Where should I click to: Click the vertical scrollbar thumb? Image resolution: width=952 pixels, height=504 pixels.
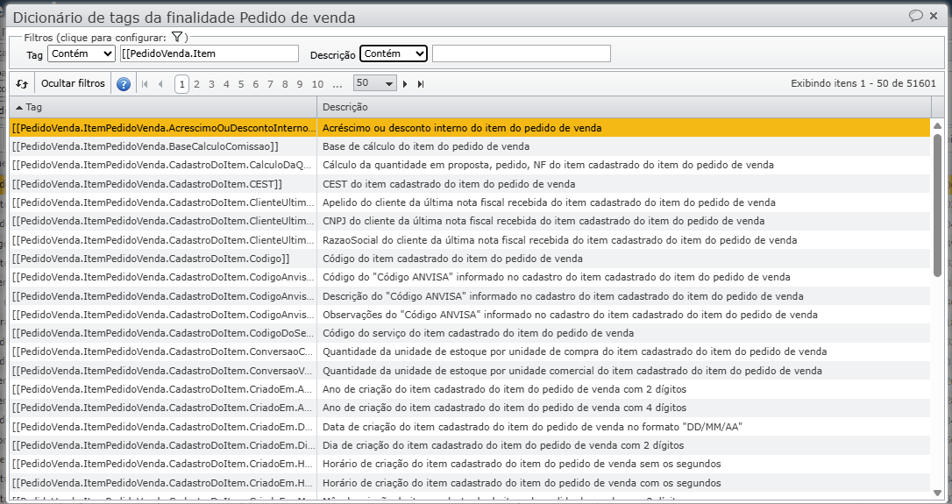[x=937, y=204]
